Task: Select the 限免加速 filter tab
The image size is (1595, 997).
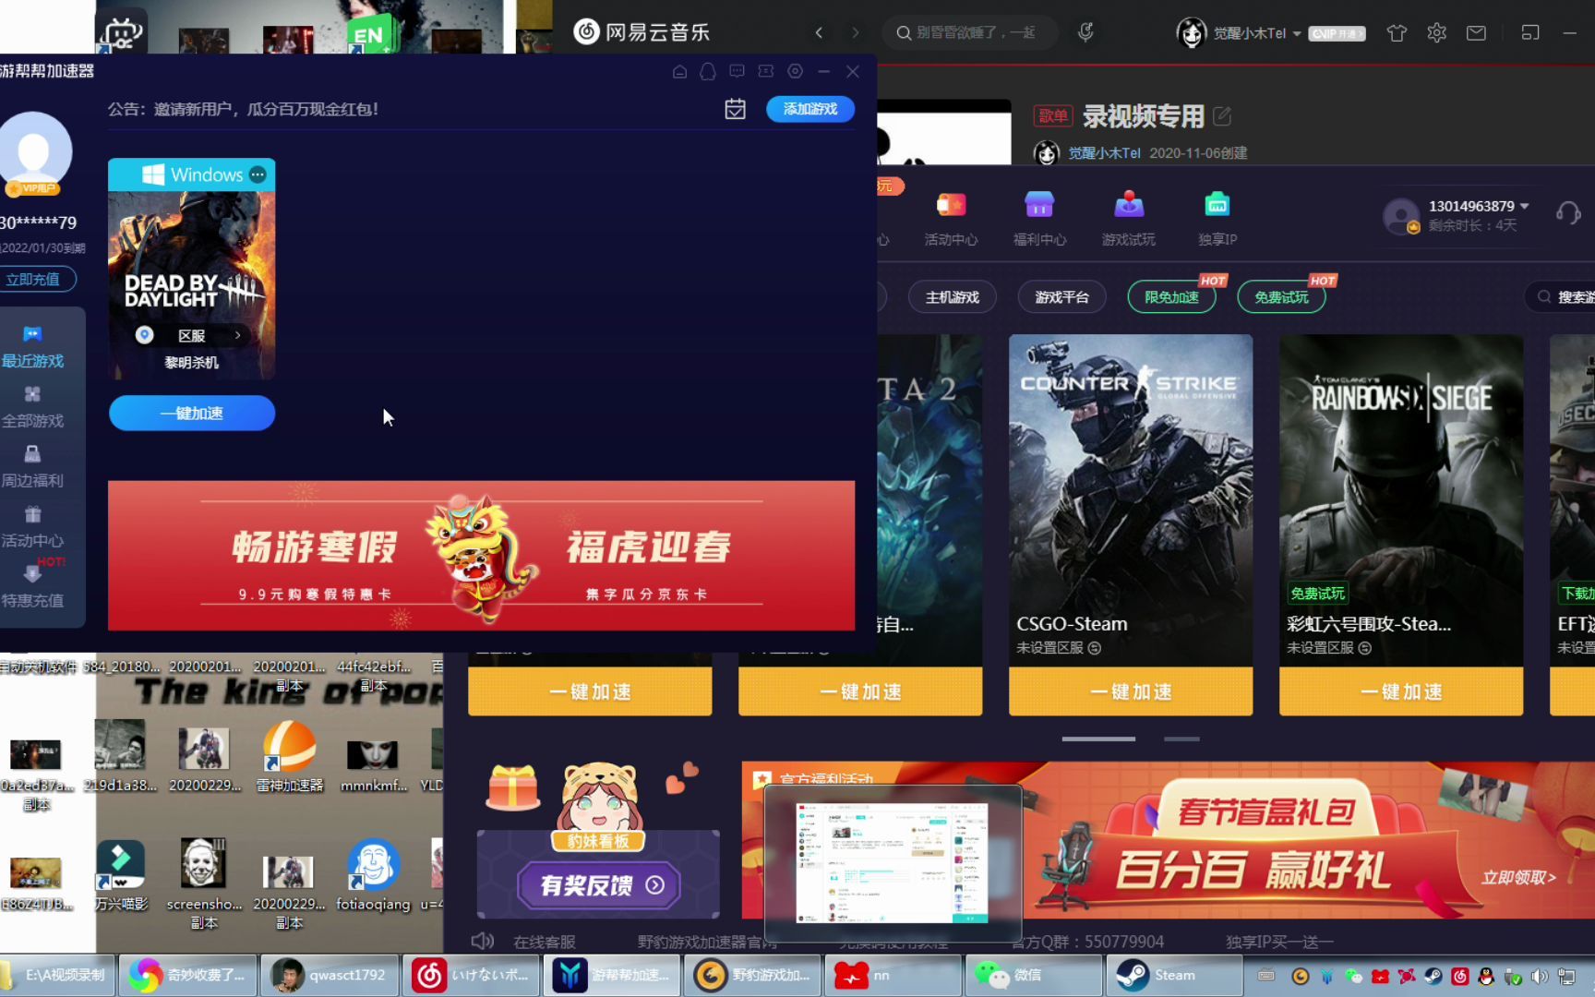Action: 1171,297
